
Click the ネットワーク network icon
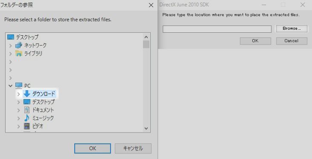pos(19,45)
